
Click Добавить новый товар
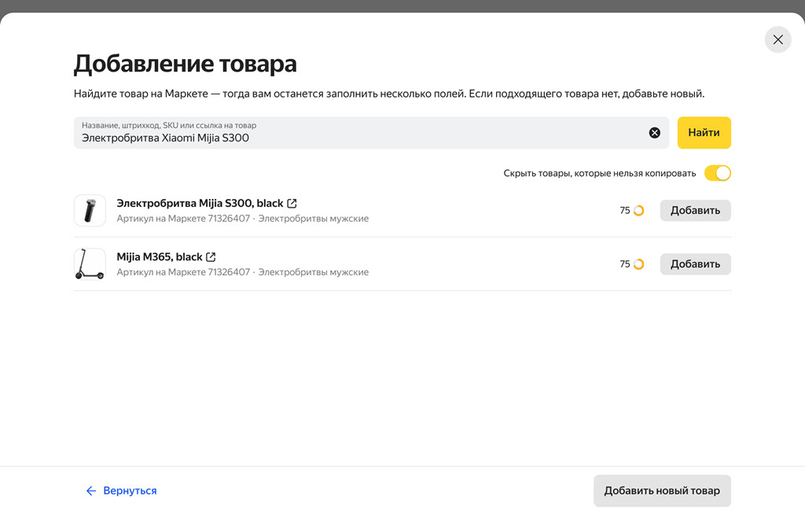pos(661,491)
